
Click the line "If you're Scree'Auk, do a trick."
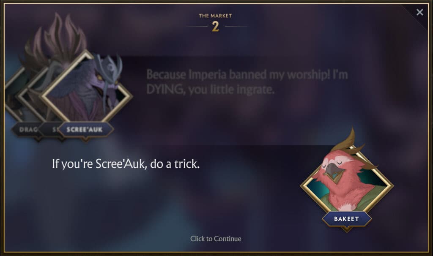[126, 164]
